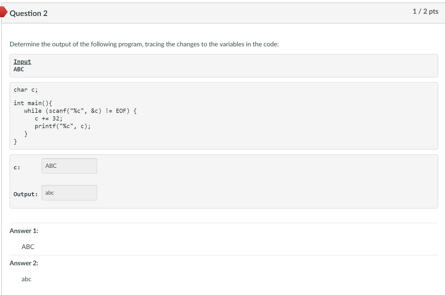Open the underlined Input link
The width and height of the screenshot is (445, 295).
tap(22, 61)
